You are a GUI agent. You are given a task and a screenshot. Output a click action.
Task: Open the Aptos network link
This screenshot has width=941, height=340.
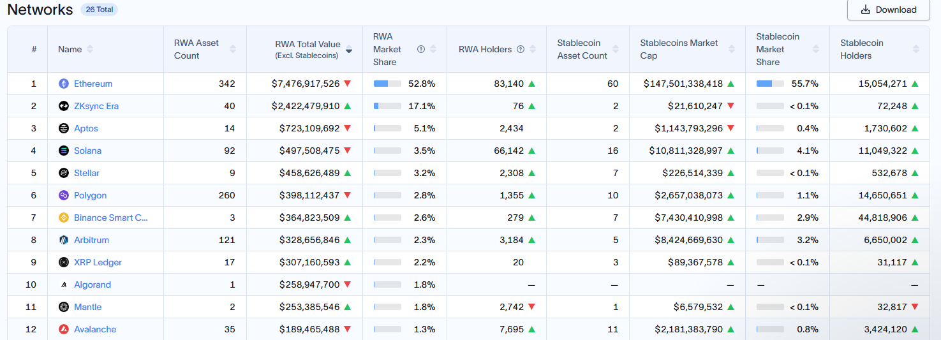[86, 128]
